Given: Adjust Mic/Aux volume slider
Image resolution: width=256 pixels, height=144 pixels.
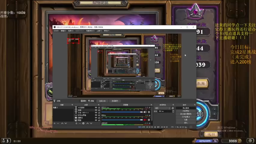Looking at the screenshot, I should (122, 112).
